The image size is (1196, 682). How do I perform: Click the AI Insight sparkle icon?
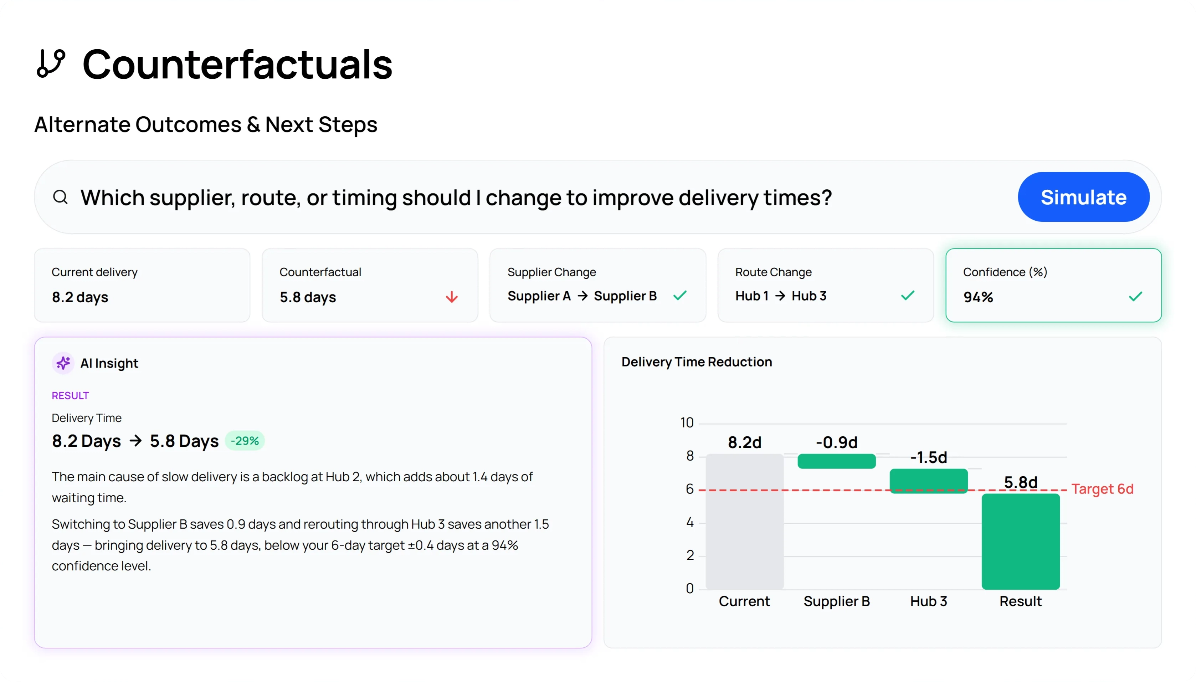[x=63, y=363]
